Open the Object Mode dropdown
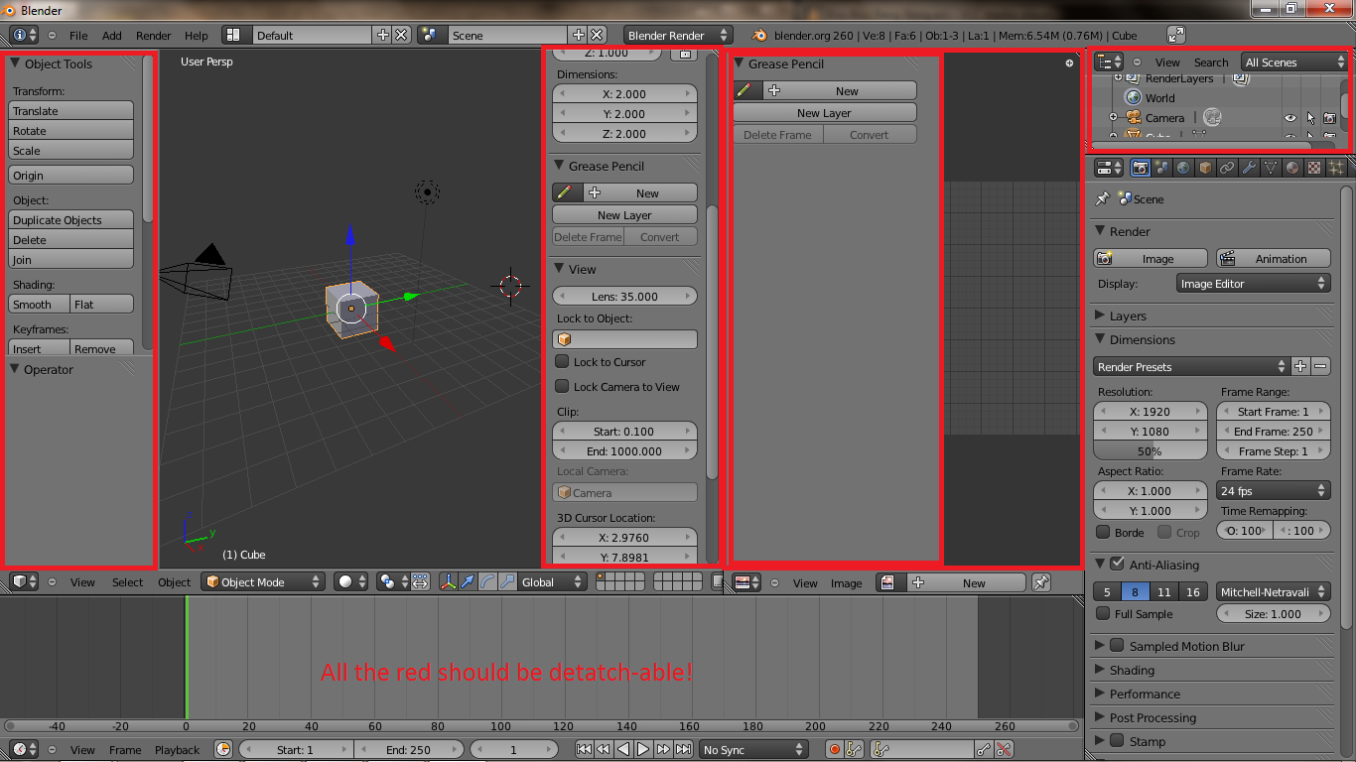 click(x=262, y=582)
